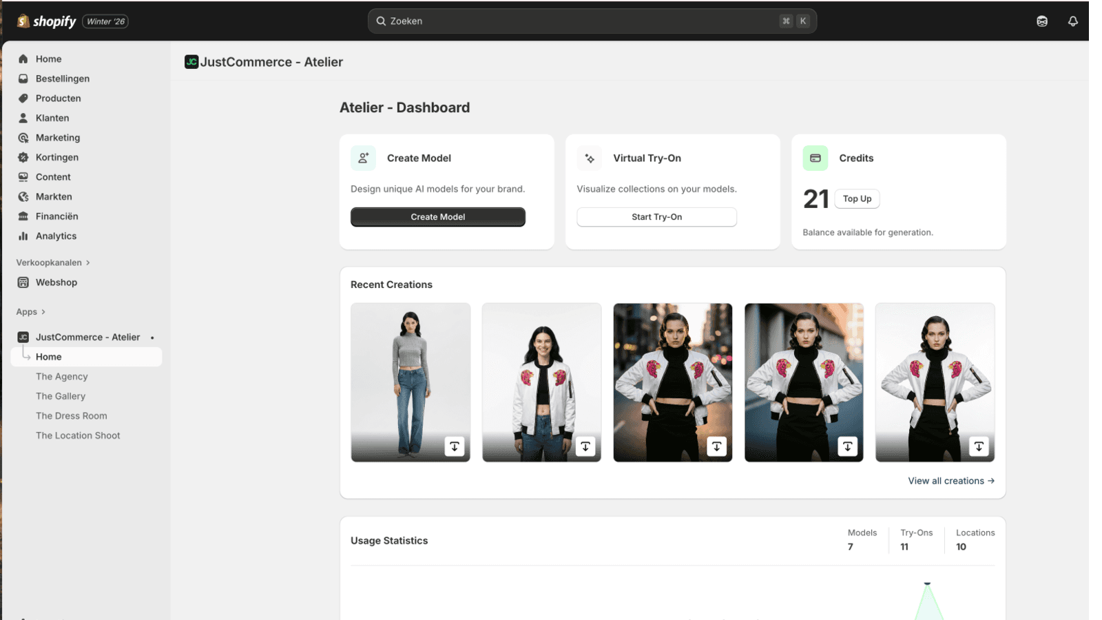1102x620 pixels.
Task: Click the Shopify logo
Action: pyautogui.click(x=47, y=21)
